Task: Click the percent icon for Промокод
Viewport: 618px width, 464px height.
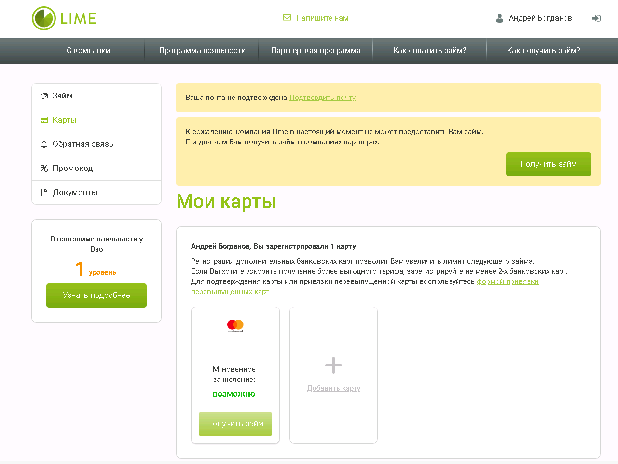Action: pyautogui.click(x=44, y=168)
